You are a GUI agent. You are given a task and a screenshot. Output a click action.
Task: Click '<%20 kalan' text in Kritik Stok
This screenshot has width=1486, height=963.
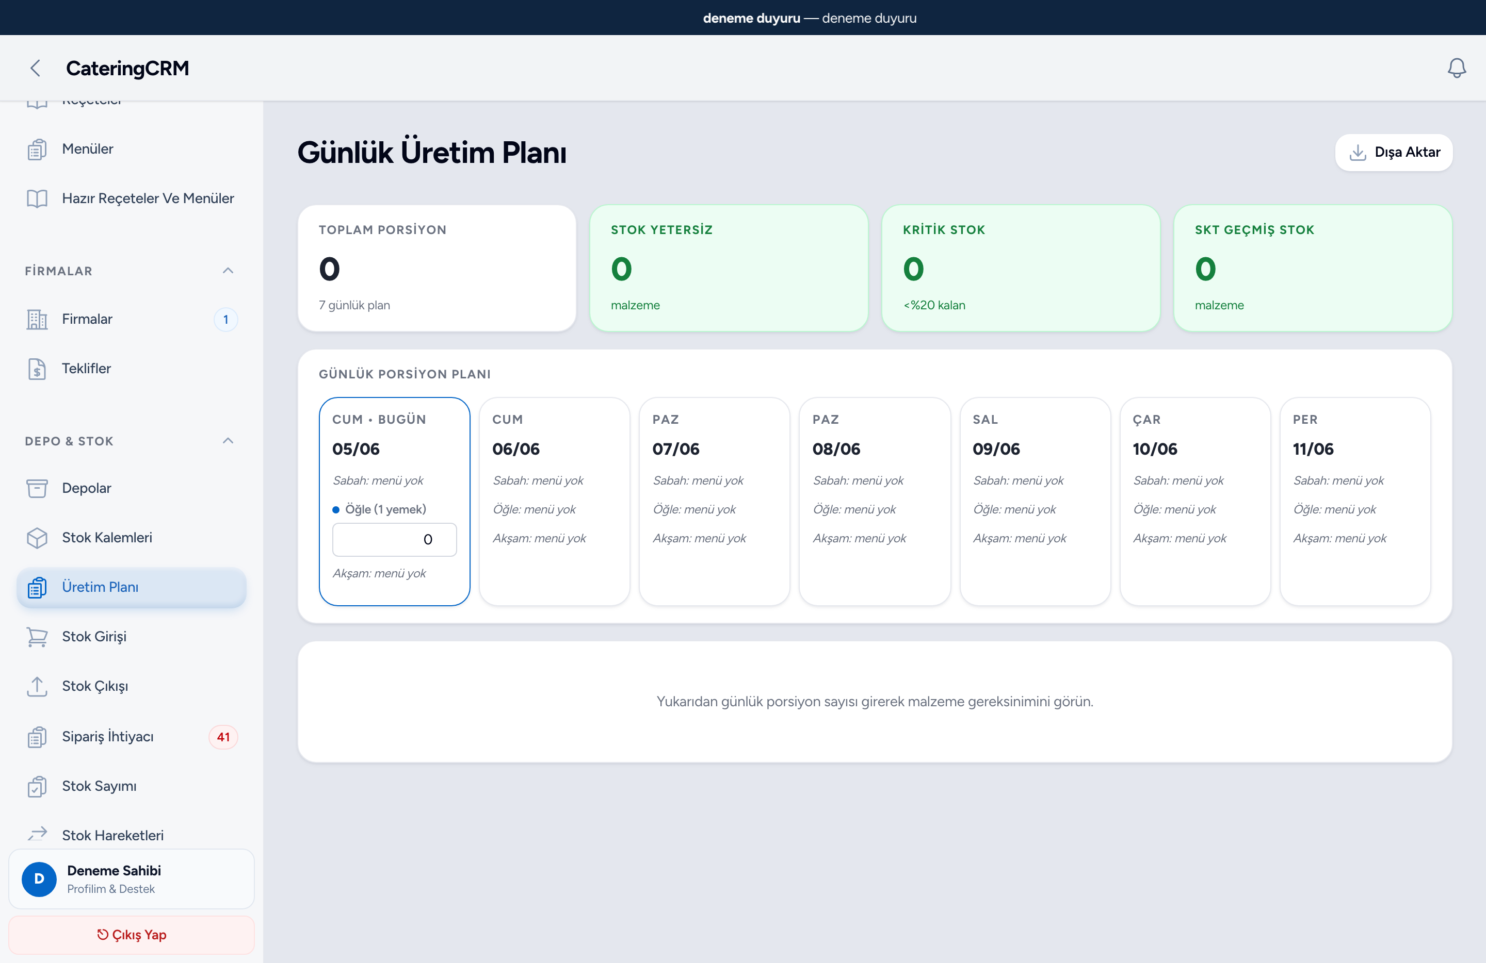[x=934, y=305]
